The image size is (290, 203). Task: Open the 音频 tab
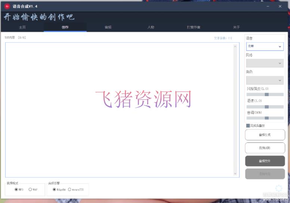[x=108, y=27]
